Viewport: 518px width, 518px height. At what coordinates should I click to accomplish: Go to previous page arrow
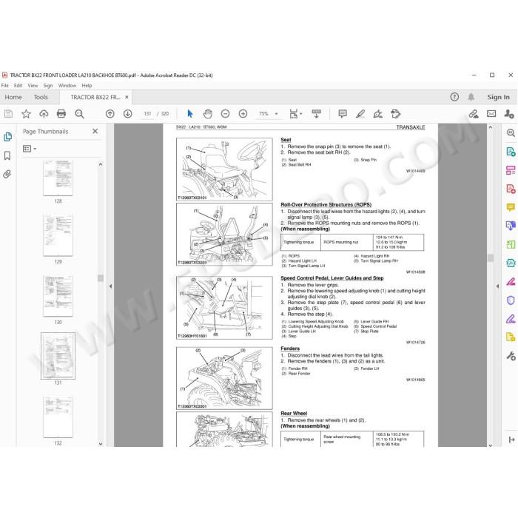[x=110, y=114]
